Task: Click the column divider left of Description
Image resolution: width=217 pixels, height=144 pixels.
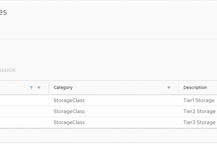Action: click(x=179, y=88)
